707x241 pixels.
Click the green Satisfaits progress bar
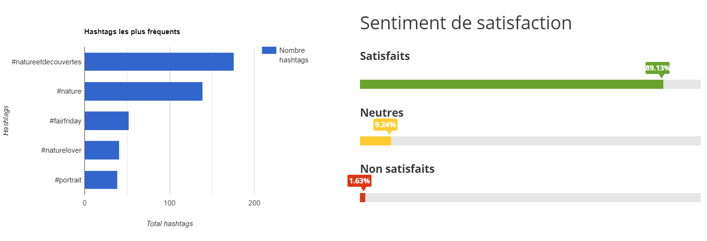[x=511, y=84]
